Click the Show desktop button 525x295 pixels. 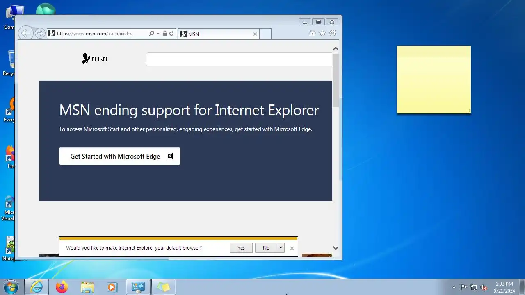522,287
